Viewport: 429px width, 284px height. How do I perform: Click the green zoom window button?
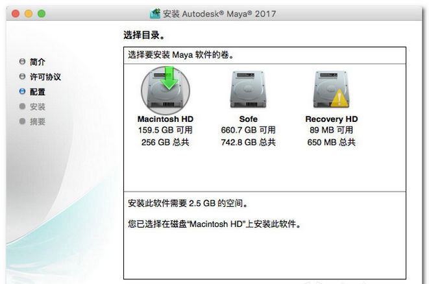(x=42, y=14)
